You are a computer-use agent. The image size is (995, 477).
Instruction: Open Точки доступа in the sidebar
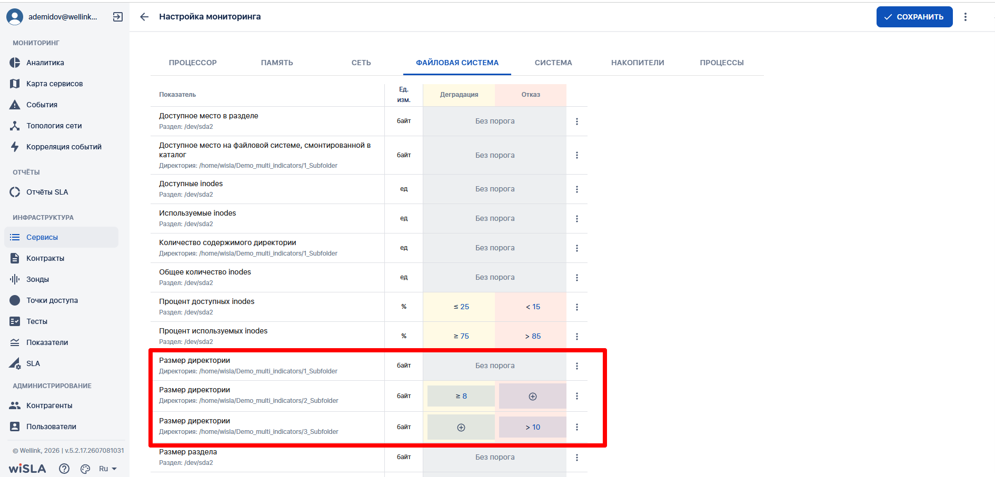(x=61, y=300)
